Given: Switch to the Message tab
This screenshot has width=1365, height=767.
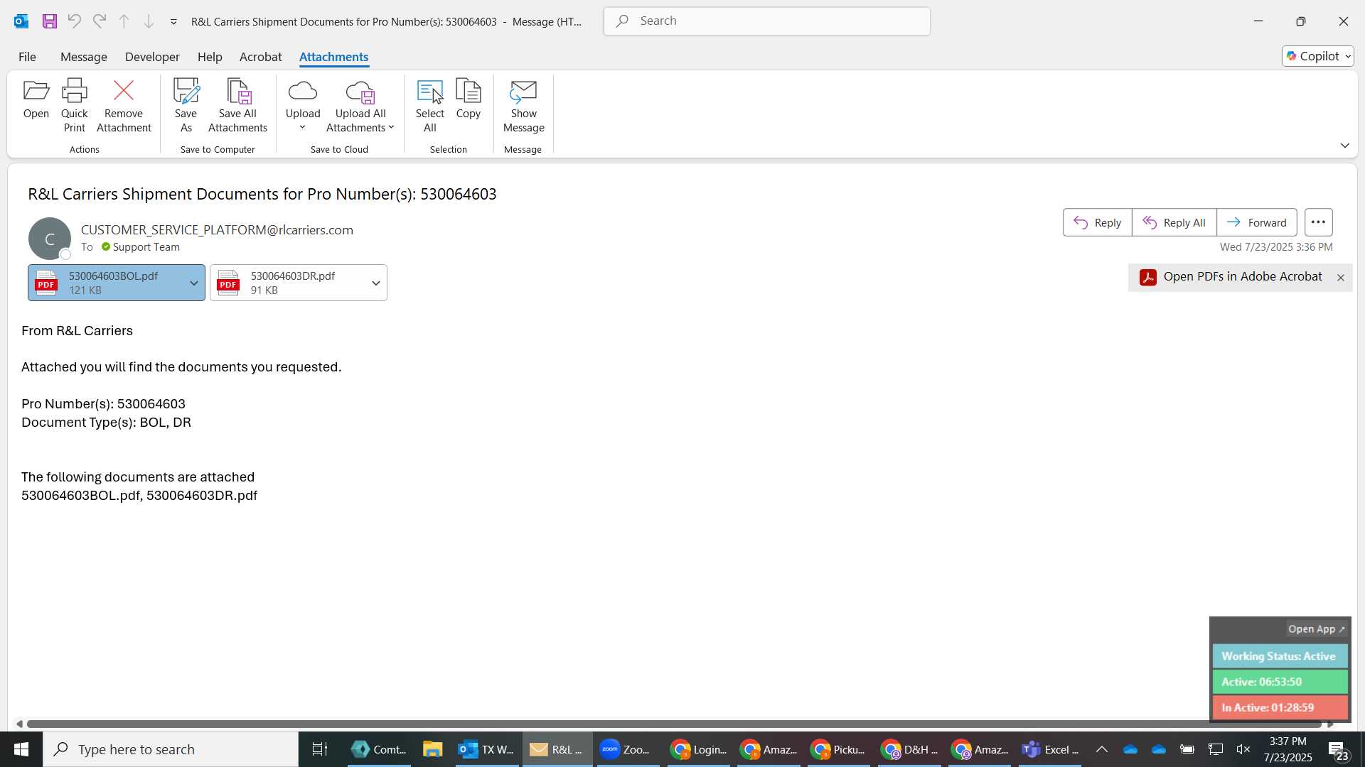Looking at the screenshot, I should coord(84,57).
